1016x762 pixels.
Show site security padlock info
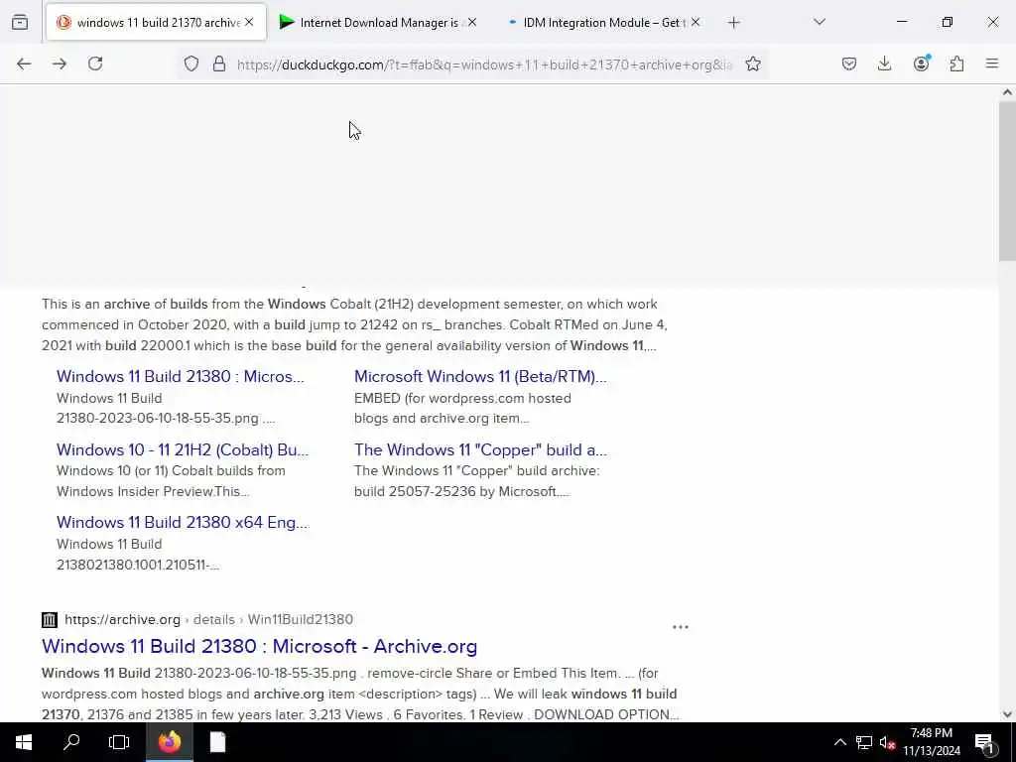click(219, 63)
